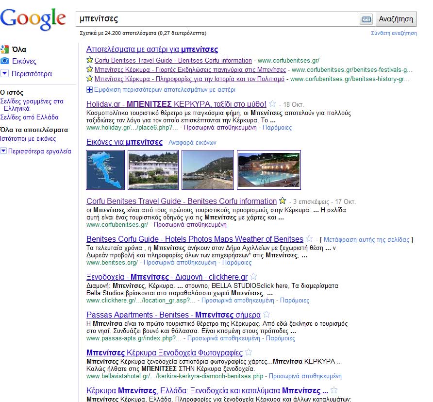Click Αναφορά εικόνων link
433x402 pixels.
[192, 143]
